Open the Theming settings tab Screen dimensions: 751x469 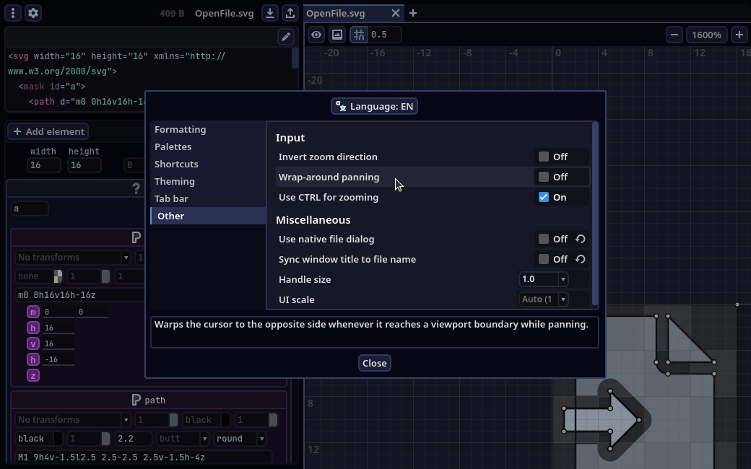click(x=208, y=181)
